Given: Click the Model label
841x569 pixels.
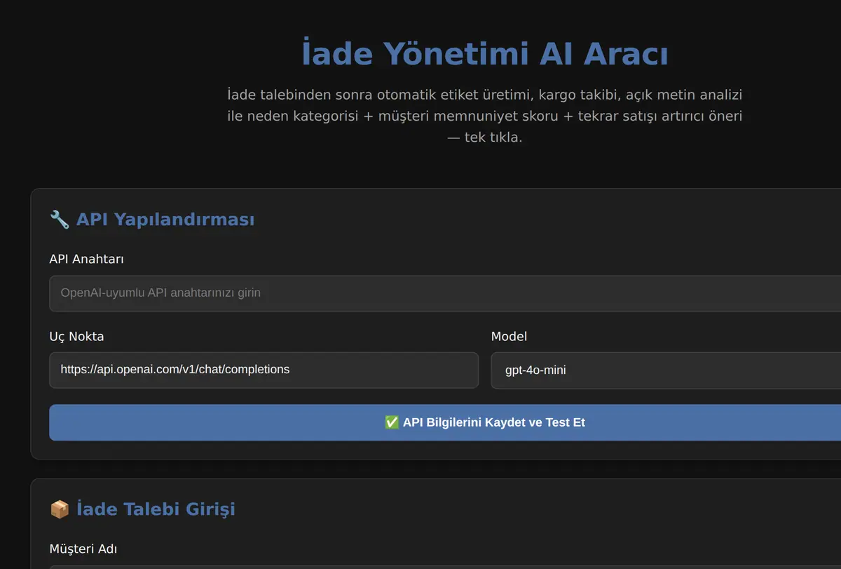Looking at the screenshot, I should tap(509, 336).
